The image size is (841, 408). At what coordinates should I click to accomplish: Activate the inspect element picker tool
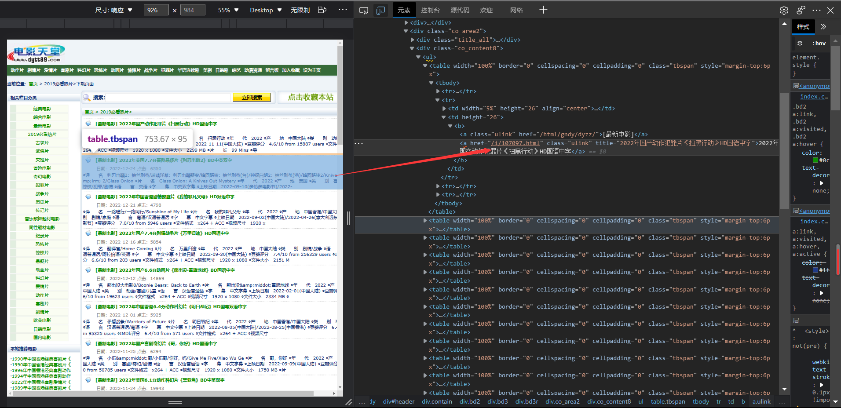click(364, 10)
